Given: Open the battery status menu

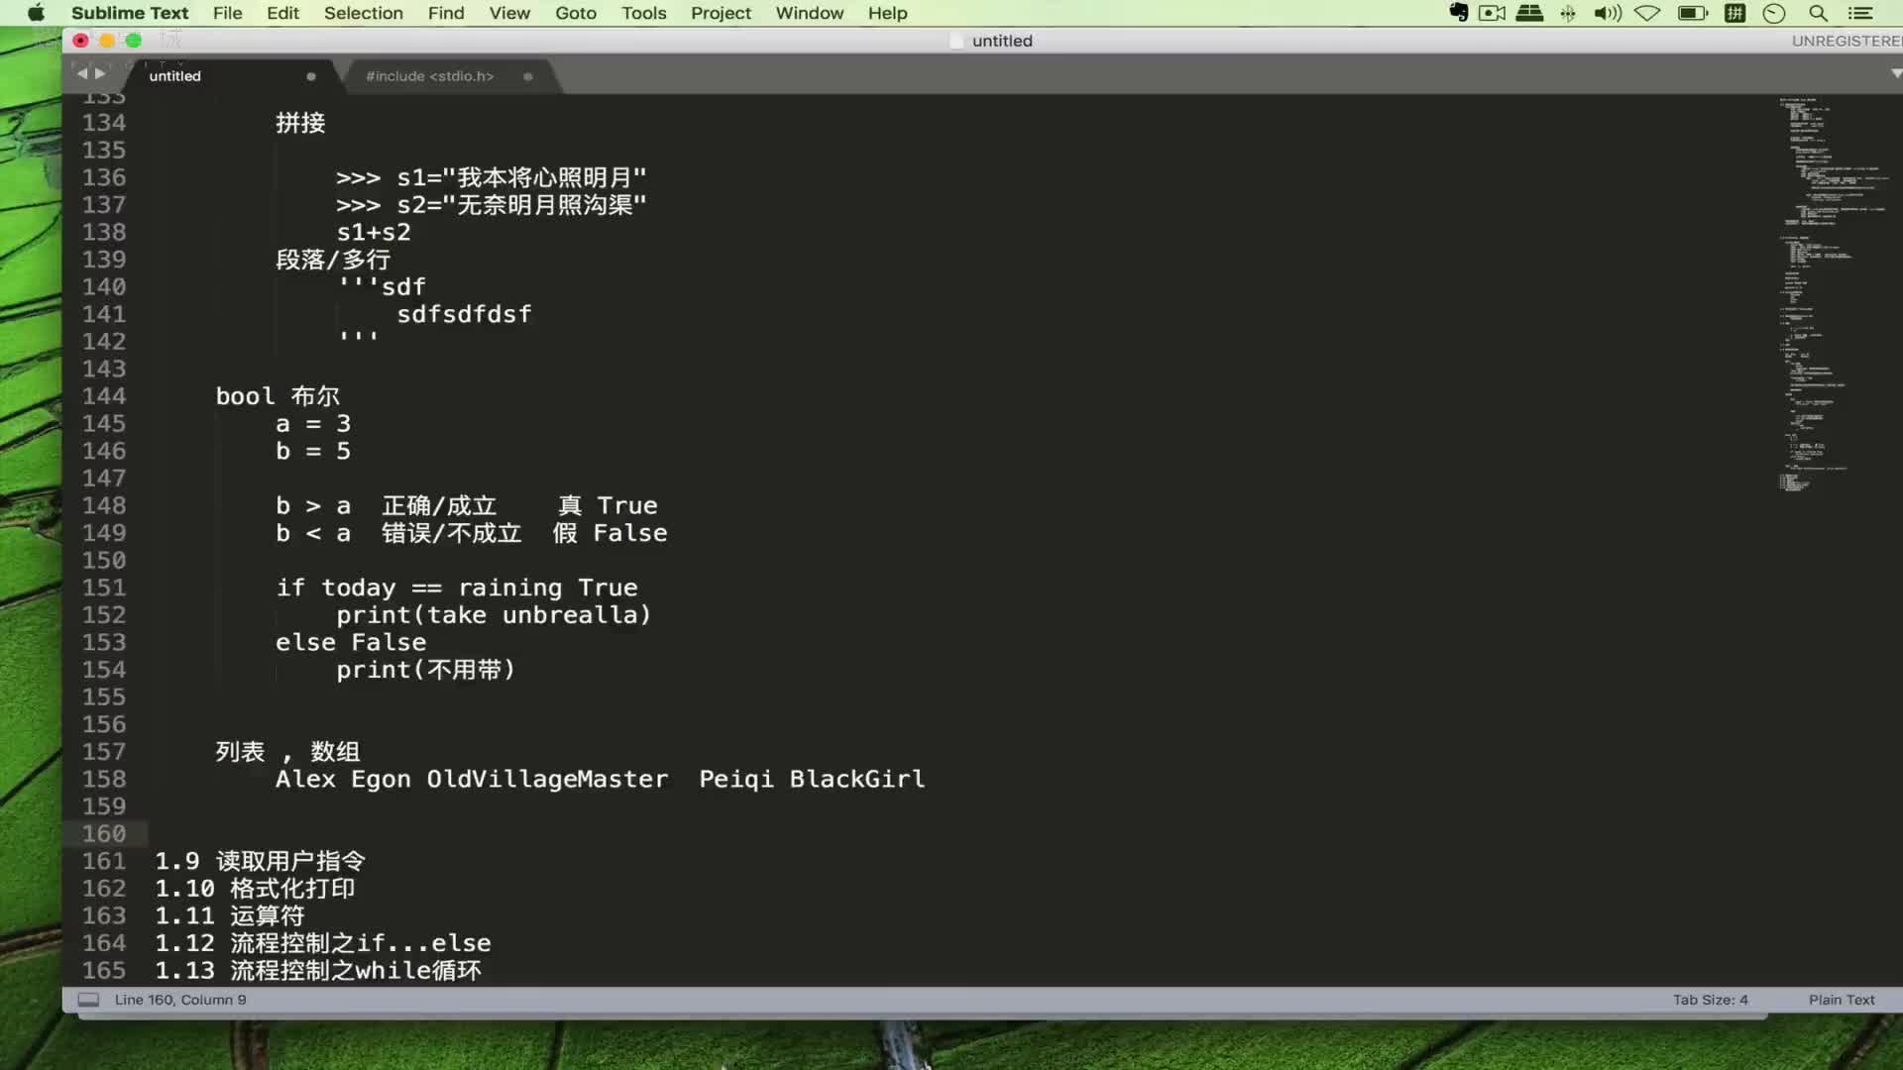Looking at the screenshot, I should pos(1693,13).
